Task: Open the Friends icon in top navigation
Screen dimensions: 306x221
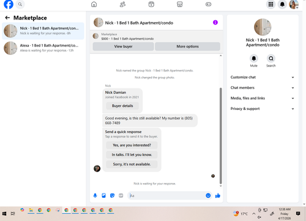Action: [x=122, y=4]
